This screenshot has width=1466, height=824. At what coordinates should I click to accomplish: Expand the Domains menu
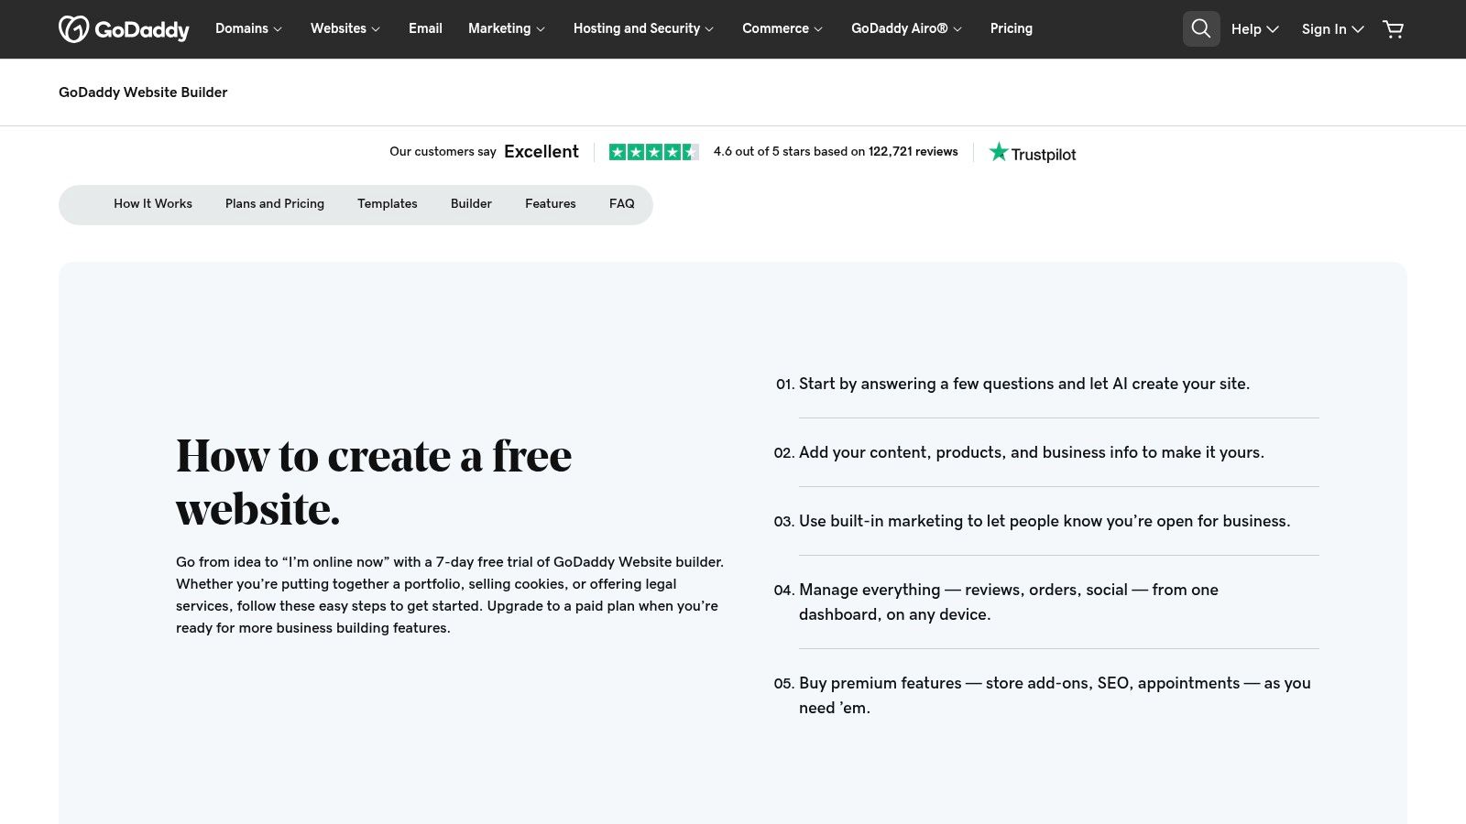tap(248, 28)
